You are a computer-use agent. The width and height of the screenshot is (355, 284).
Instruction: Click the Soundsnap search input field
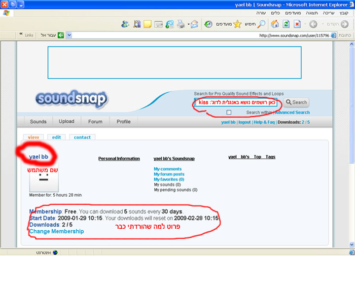pyautogui.click(x=236, y=102)
